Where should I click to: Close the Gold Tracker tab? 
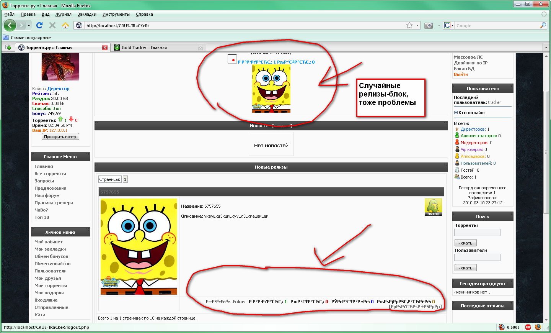[200, 48]
